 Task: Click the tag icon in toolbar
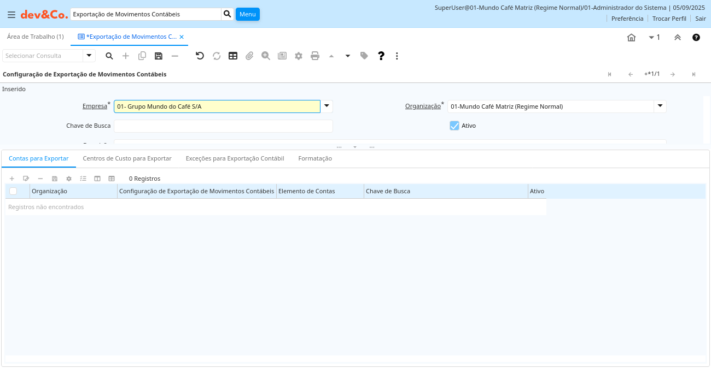[x=364, y=56]
